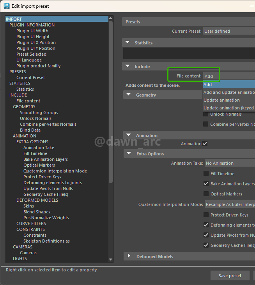Click the Maya app icon in title bar
Viewport: 255px width, 285px height.
pos(7,6)
